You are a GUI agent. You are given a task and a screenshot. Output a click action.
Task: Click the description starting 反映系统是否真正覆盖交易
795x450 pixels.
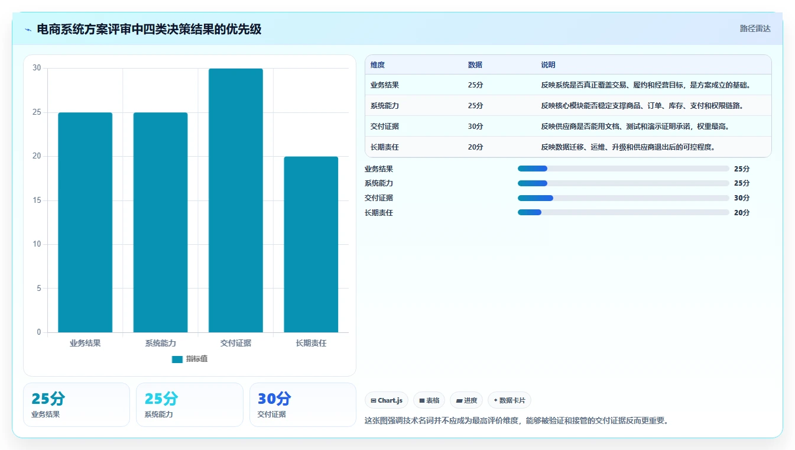(x=646, y=85)
